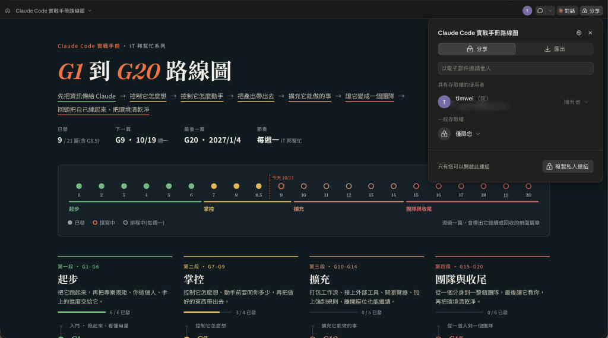
Task: Click the G20 • 2027/1/4 last-post value
Action: point(213,140)
